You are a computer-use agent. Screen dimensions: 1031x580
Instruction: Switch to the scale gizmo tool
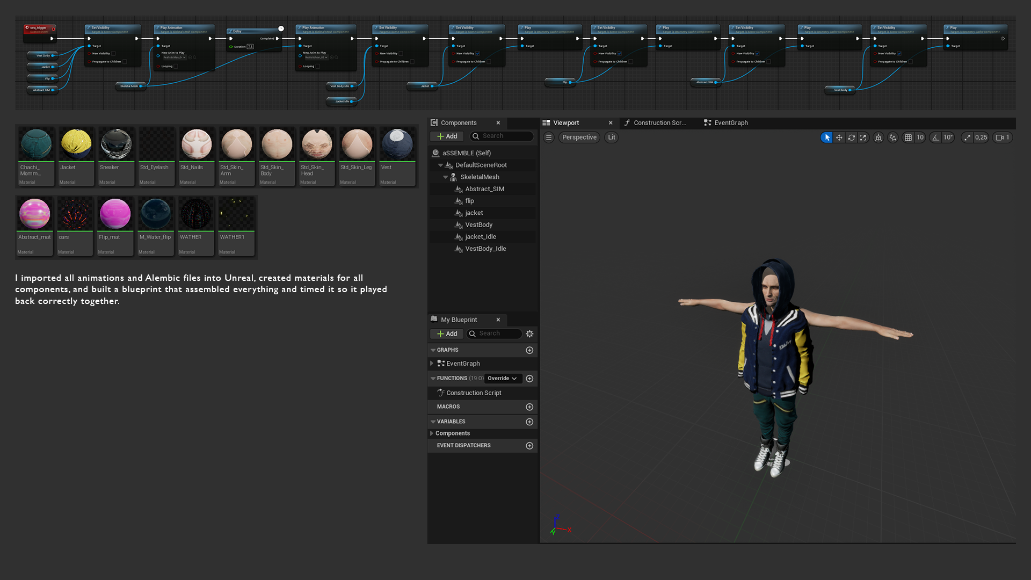click(x=863, y=137)
